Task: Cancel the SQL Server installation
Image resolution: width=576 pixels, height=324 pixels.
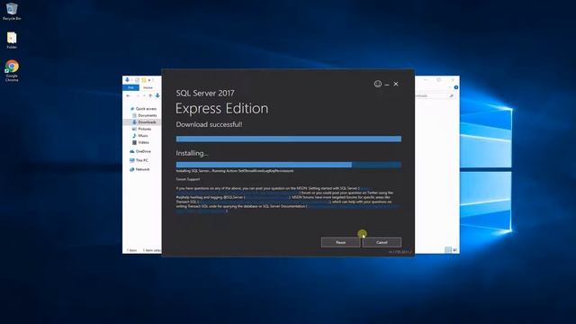Action: (382, 242)
